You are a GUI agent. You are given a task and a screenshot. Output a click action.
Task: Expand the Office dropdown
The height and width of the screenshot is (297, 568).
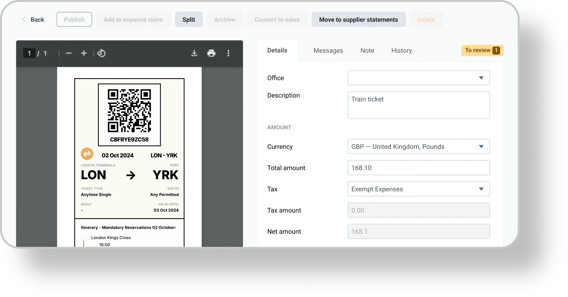point(419,78)
